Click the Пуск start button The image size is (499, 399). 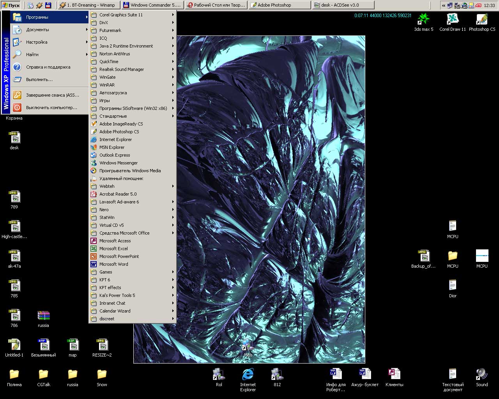[x=11, y=5]
